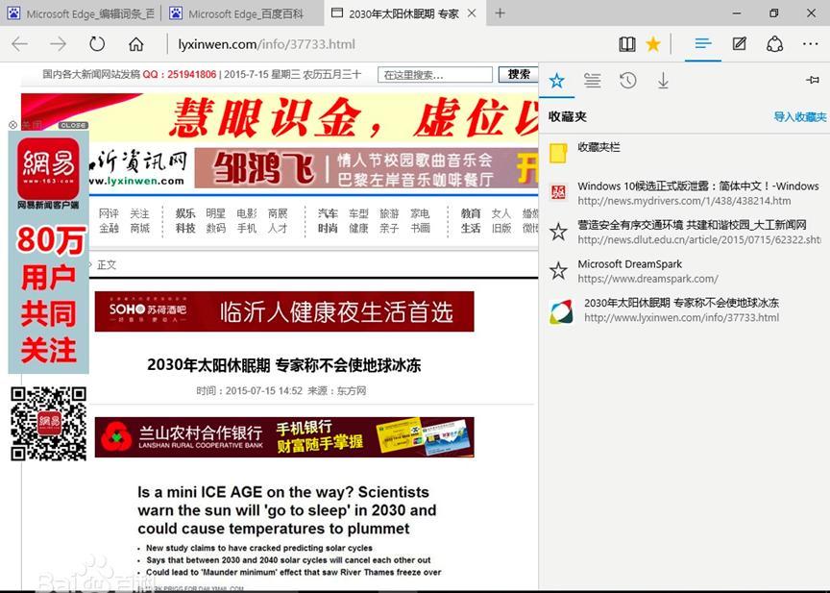The height and width of the screenshot is (593, 830).
Task: Pin the hub pane
Action: [x=813, y=80]
